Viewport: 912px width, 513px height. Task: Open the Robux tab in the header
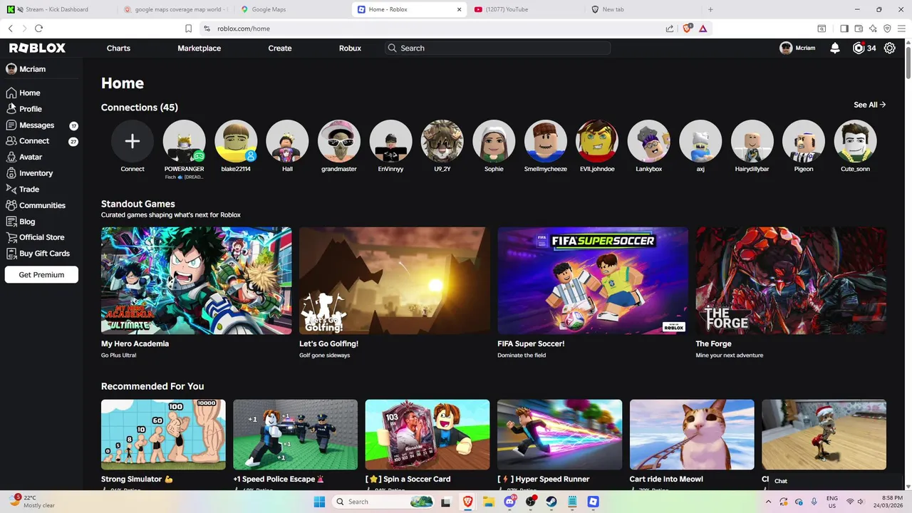coord(350,48)
